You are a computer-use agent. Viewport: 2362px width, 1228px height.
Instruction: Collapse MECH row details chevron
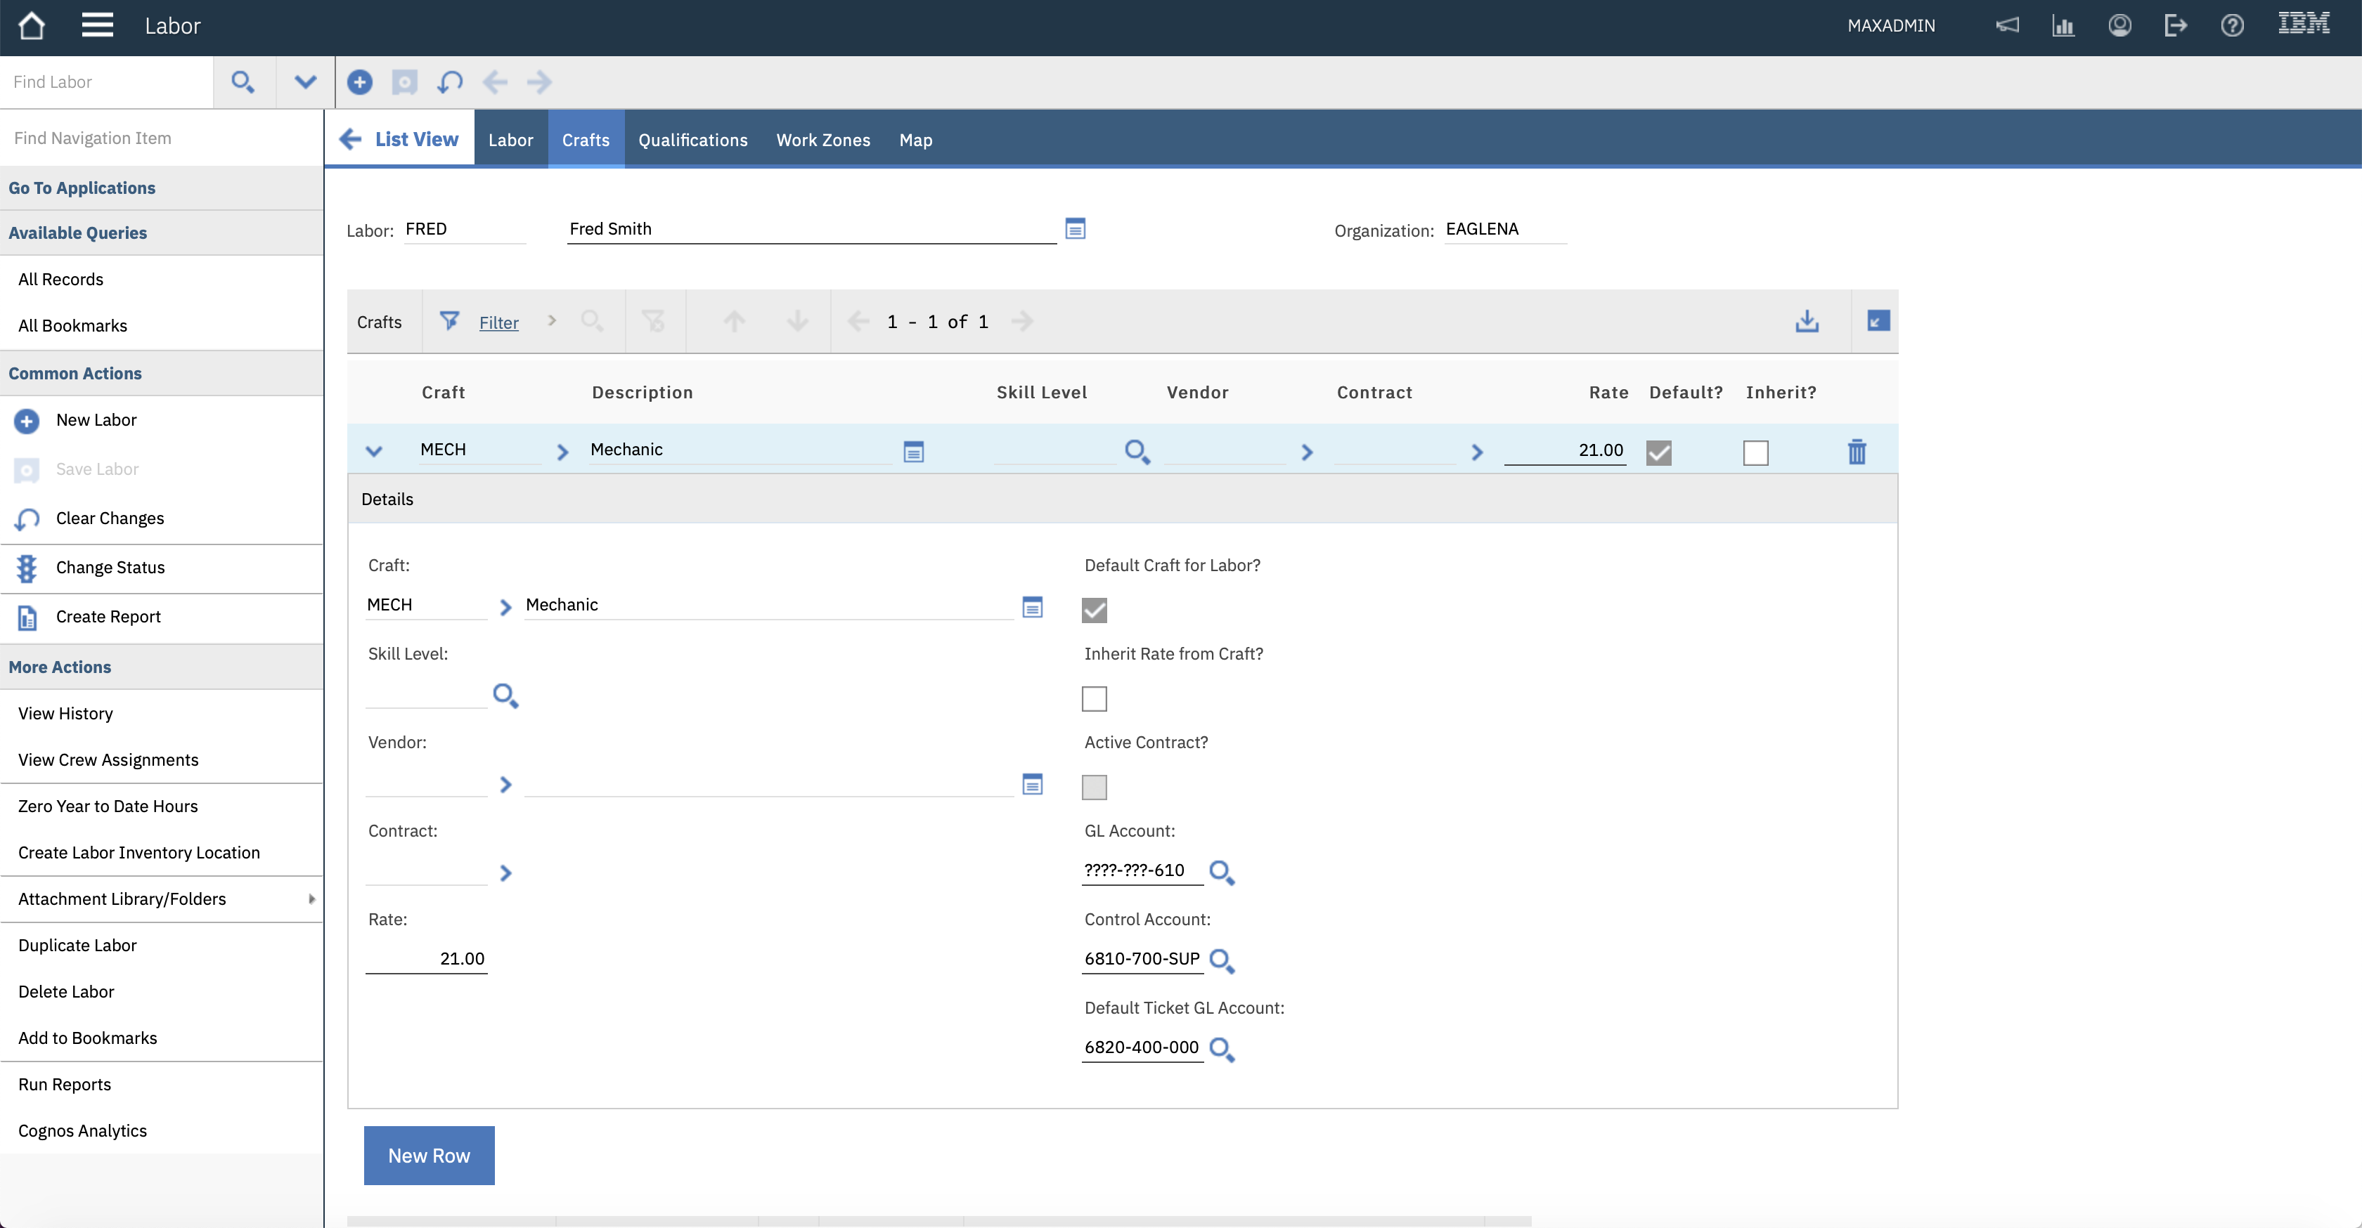click(x=374, y=451)
